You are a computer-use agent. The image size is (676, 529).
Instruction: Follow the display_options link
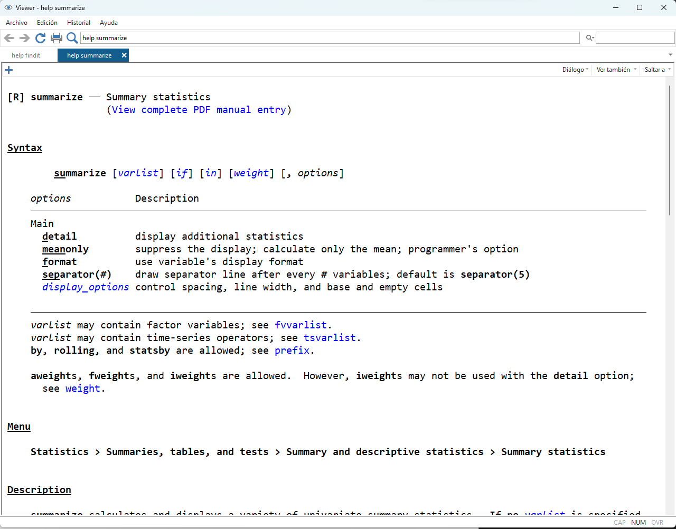click(86, 287)
